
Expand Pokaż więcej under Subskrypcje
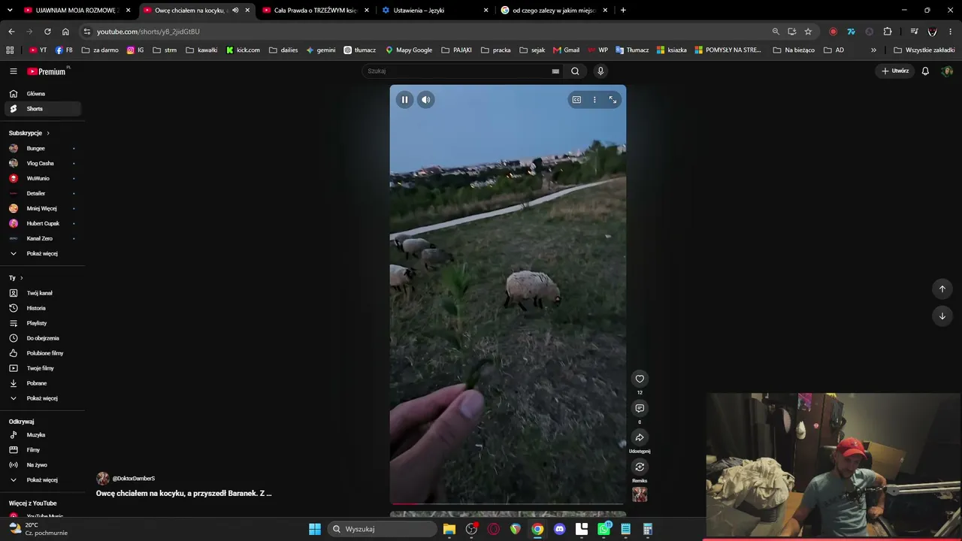pos(43,253)
